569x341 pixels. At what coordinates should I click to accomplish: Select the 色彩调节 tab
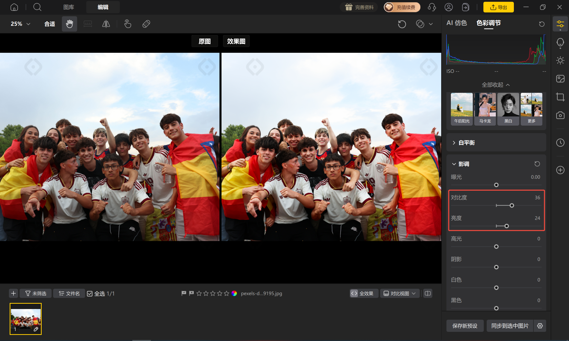(488, 23)
